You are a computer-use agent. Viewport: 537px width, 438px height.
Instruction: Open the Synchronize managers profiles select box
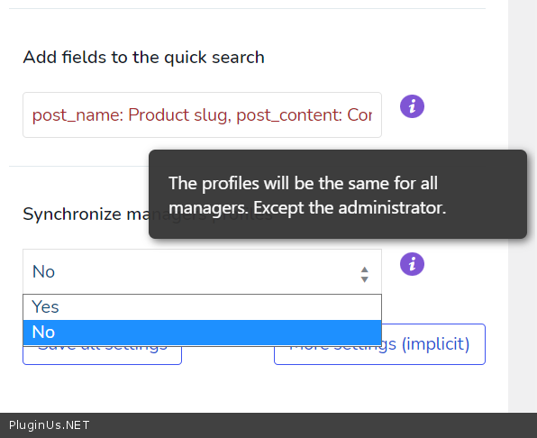point(202,271)
